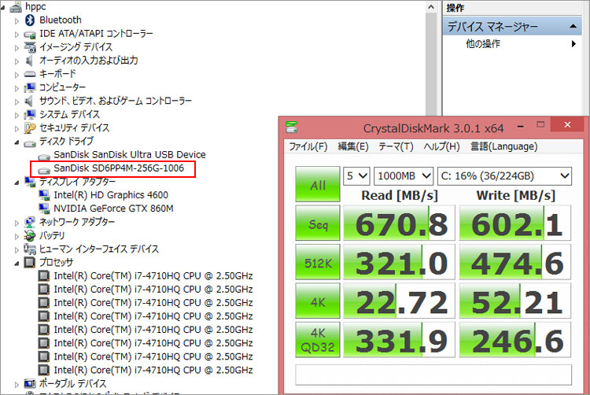Click the imaging devices camera icon
Screen dimensions: 590x395
30,47
